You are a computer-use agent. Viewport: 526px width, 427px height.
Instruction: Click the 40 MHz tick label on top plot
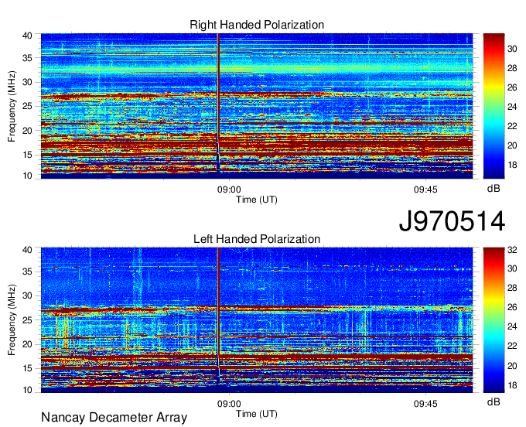click(x=28, y=36)
